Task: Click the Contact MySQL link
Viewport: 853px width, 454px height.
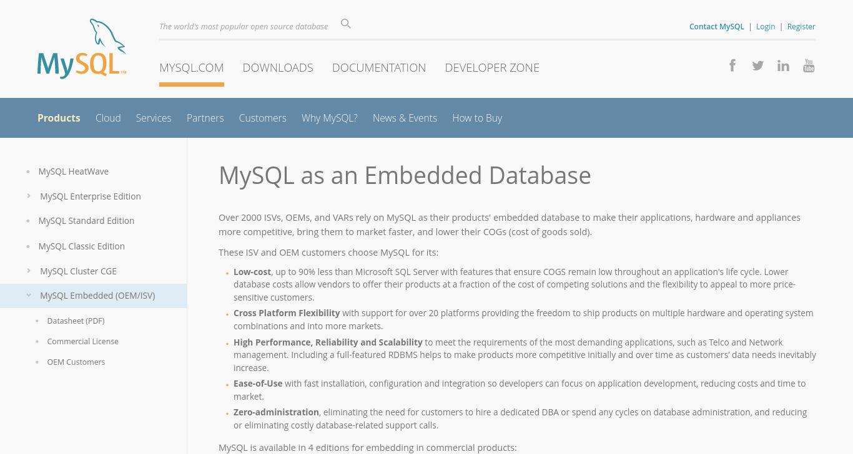Action: [x=717, y=26]
